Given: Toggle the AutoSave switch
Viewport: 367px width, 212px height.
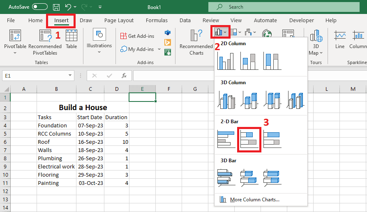Looking at the screenshot, I should [39, 7].
